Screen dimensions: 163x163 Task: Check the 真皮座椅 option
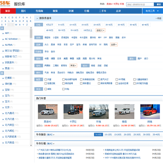(x=63, y=83)
